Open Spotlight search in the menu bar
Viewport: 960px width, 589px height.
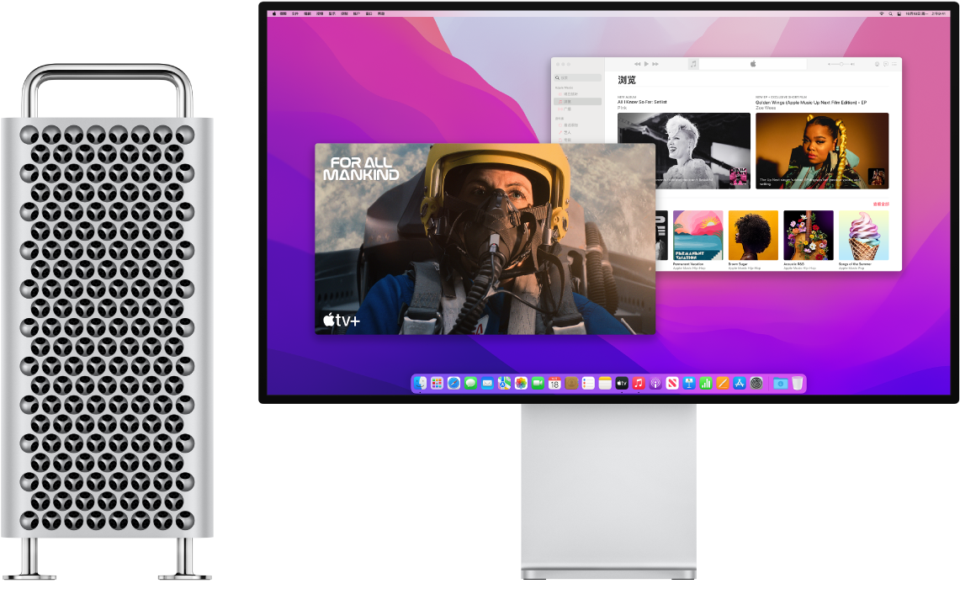pyautogui.click(x=891, y=13)
